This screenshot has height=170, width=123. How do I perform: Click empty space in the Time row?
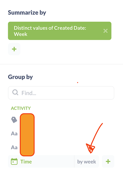pyautogui.click(x=53, y=161)
